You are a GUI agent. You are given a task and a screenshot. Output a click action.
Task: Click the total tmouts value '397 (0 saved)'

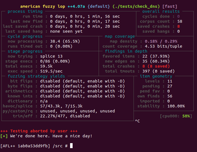click(158, 71)
